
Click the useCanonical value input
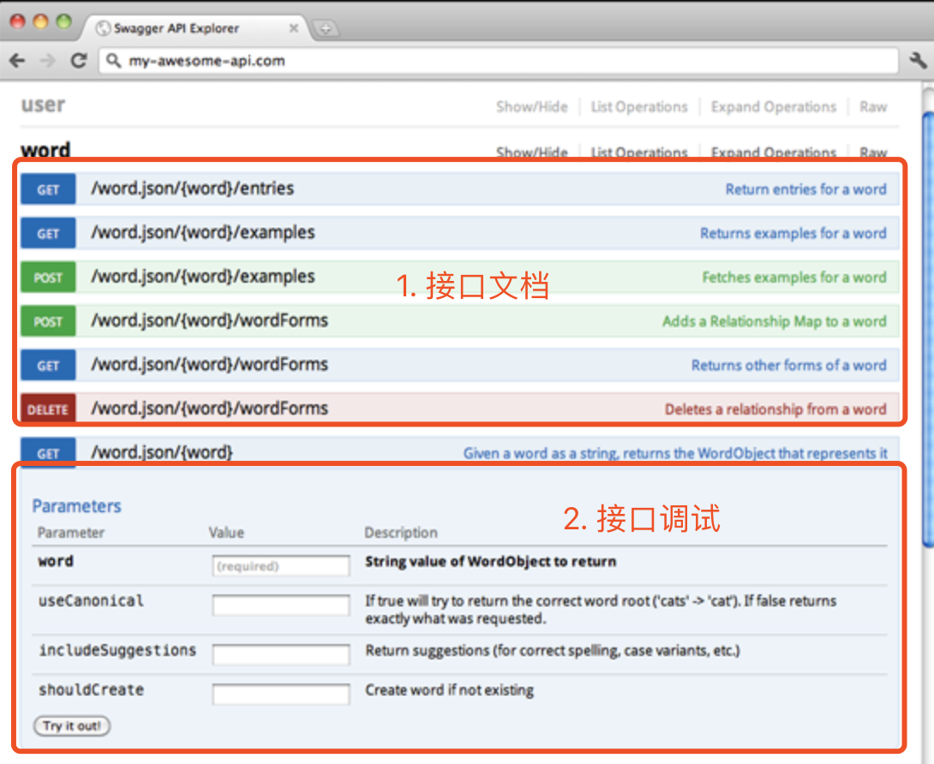[x=280, y=606]
